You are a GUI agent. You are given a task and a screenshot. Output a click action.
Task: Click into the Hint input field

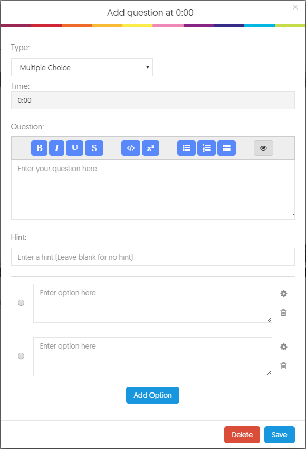(153, 257)
